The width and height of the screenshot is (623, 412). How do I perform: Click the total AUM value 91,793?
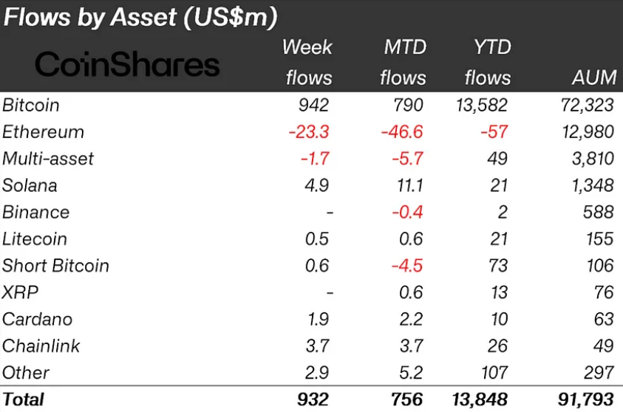[586, 399]
